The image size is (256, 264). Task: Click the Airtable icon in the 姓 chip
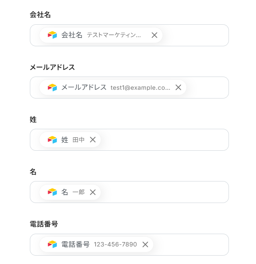coord(52,140)
